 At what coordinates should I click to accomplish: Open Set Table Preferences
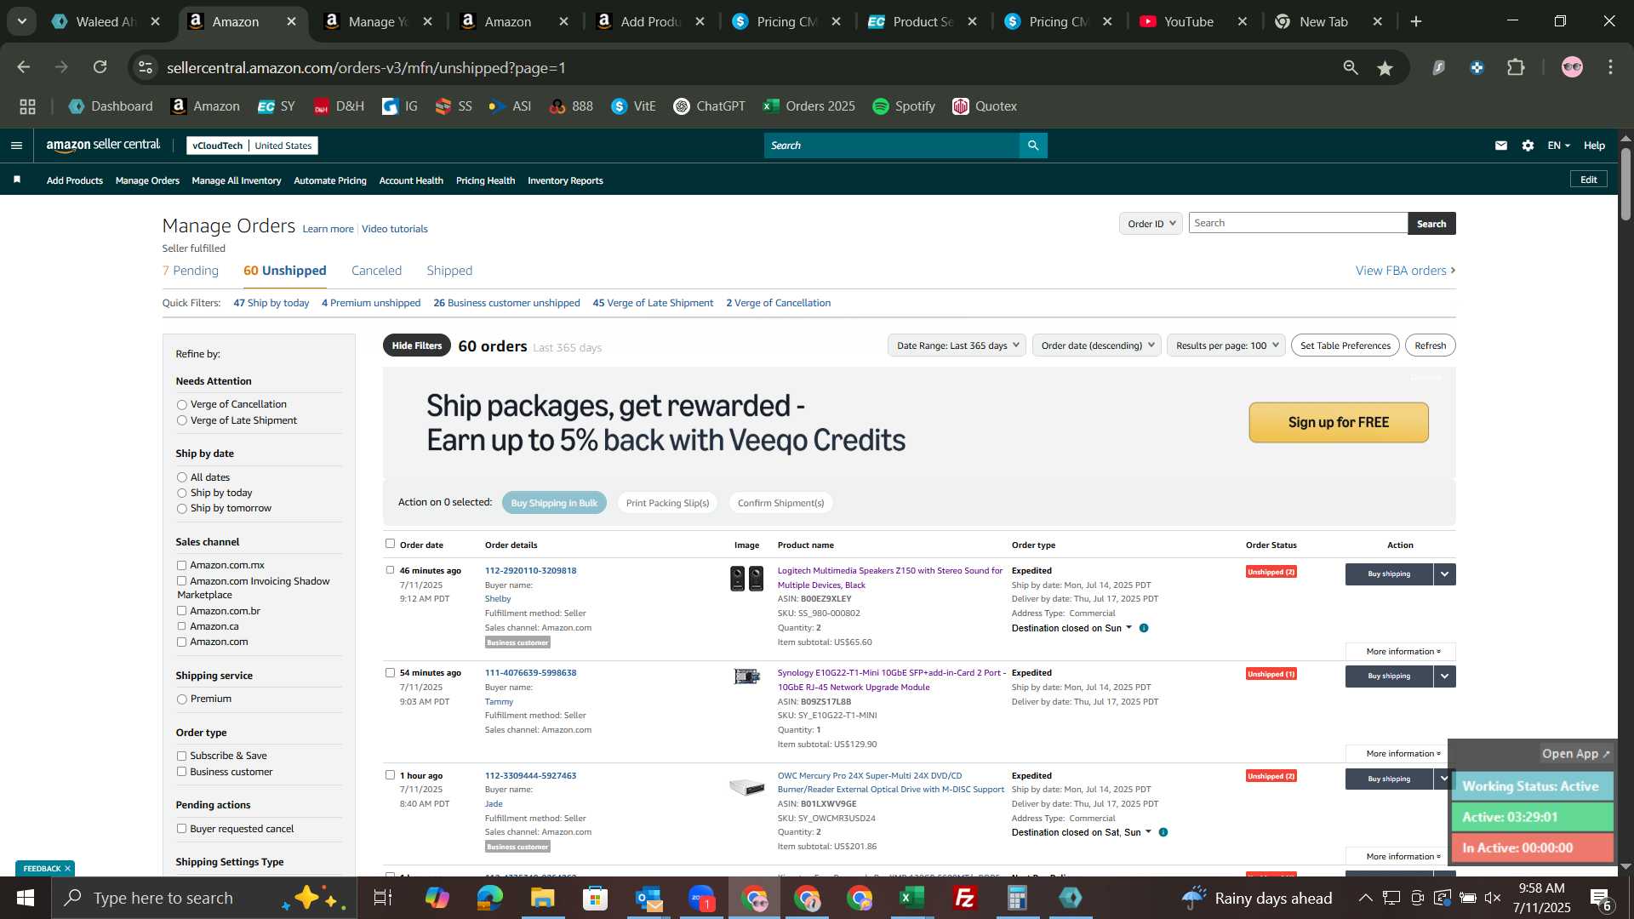click(x=1345, y=345)
